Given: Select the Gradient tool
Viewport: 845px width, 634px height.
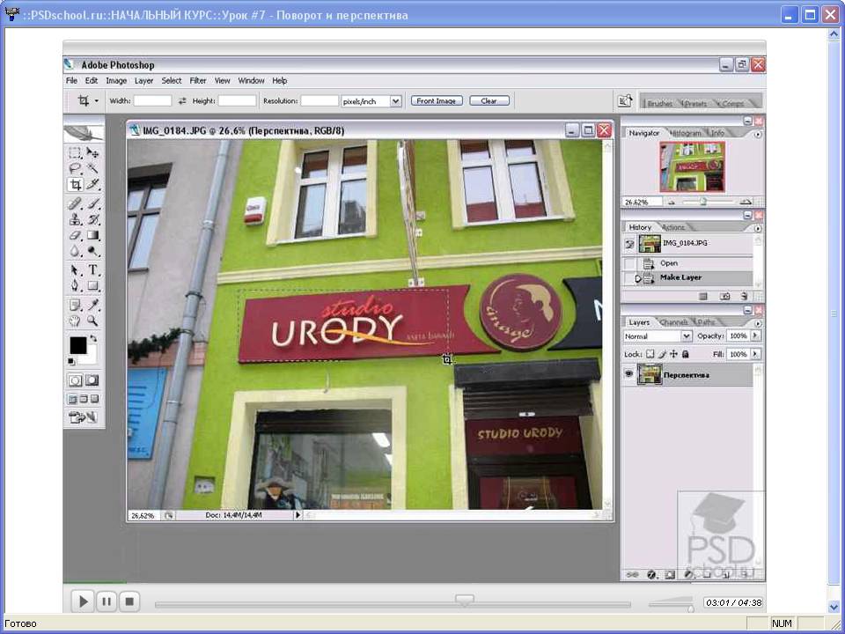Looking at the screenshot, I should click(92, 235).
